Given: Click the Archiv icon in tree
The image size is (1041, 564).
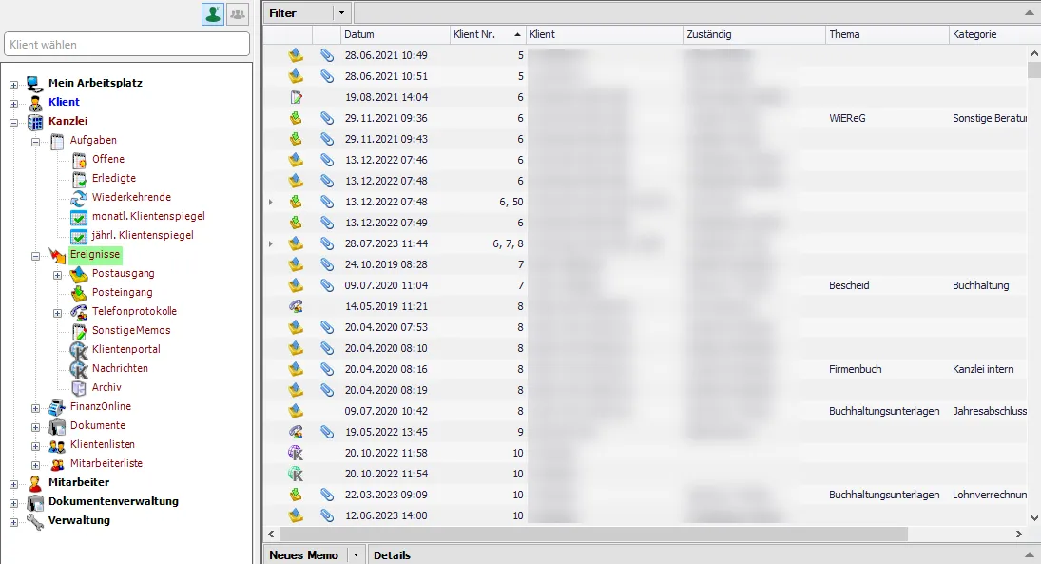Looking at the screenshot, I should click(79, 388).
